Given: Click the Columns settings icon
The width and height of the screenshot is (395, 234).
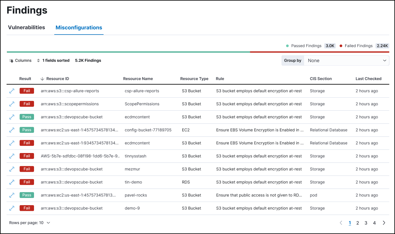Looking at the screenshot, I should [11, 60].
